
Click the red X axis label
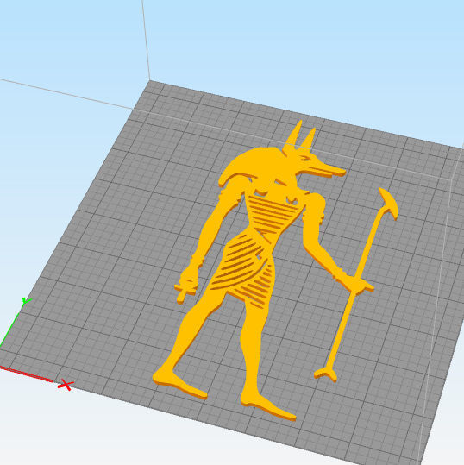pos(66,385)
